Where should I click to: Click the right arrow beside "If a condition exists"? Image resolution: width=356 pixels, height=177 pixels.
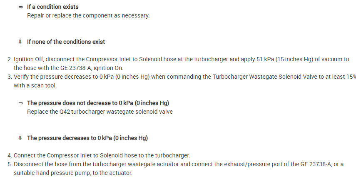(20, 7)
